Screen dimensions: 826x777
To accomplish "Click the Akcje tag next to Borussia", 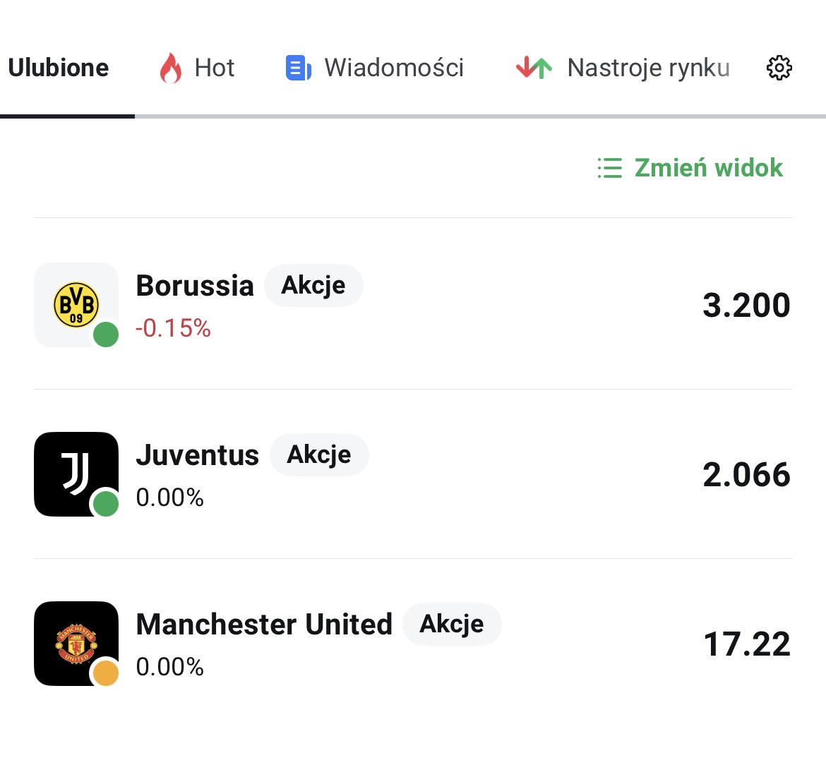I will [313, 285].
